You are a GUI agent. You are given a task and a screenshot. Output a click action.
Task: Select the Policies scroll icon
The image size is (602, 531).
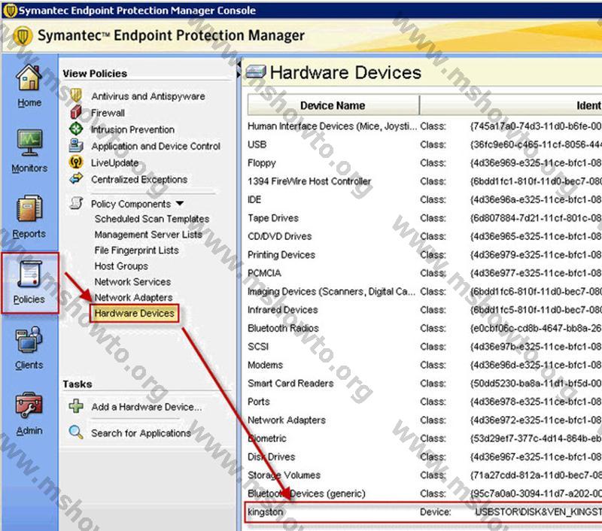click(x=29, y=274)
